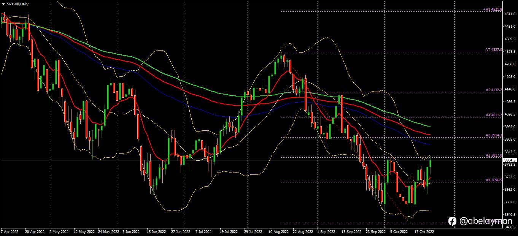Click 4148.0 on the price axis
Image resolution: width=518 pixels, height=236 pixels.
point(510,89)
